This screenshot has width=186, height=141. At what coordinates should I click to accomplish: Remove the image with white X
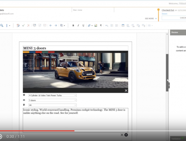(126, 91)
